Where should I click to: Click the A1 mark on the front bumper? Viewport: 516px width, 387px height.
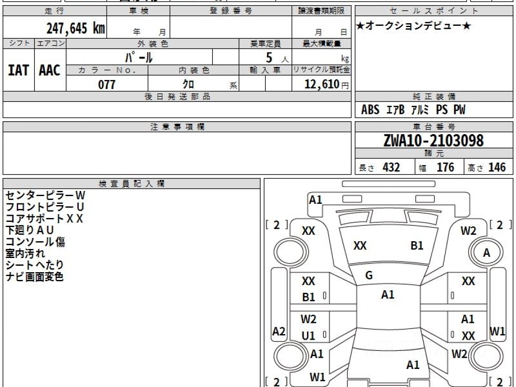coord(316,200)
